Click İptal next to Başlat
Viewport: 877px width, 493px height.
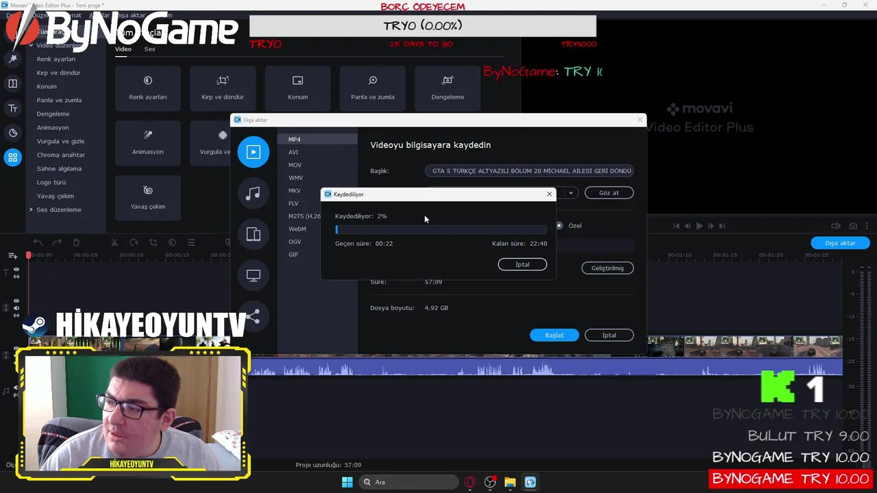(x=609, y=335)
